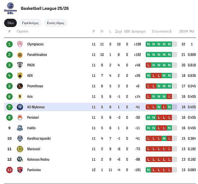Screen dimensions: 198x184
Task: Click Olympiacos most recent green form box
Action: coord(169,44)
